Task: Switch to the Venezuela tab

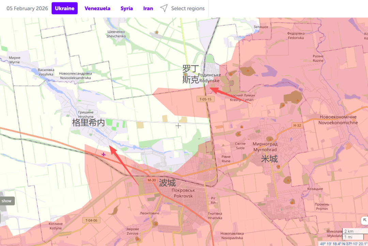Action: pos(97,9)
